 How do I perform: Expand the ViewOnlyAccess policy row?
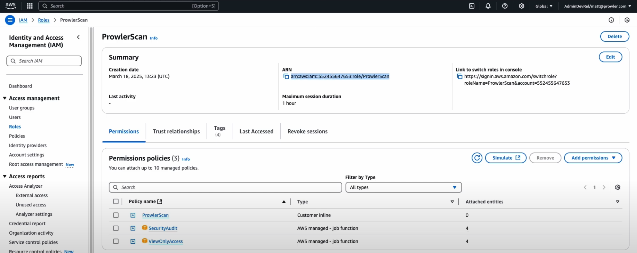pos(133,241)
